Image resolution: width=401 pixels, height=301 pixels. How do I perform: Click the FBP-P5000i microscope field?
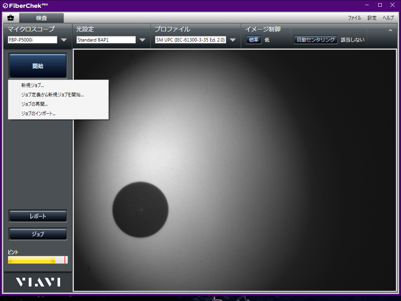(x=33, y=40)
